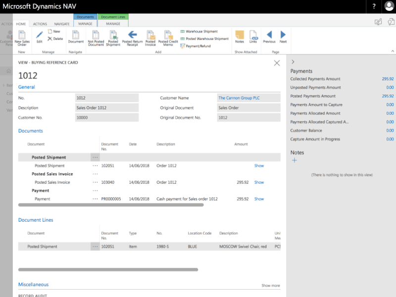Open the user account avatar
396x297 pixels.
(x=389, y=6)
